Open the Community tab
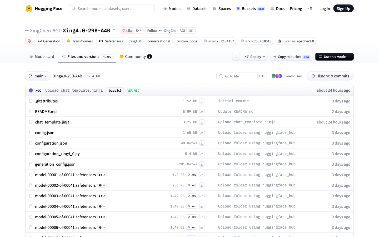 point(135,57)
